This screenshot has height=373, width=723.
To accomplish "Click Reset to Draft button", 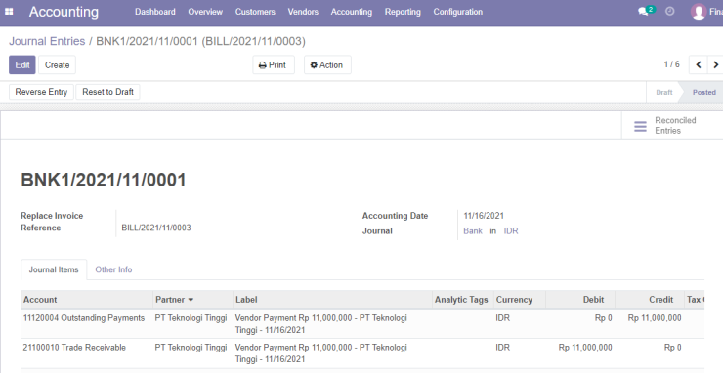I will click(107, 92).
